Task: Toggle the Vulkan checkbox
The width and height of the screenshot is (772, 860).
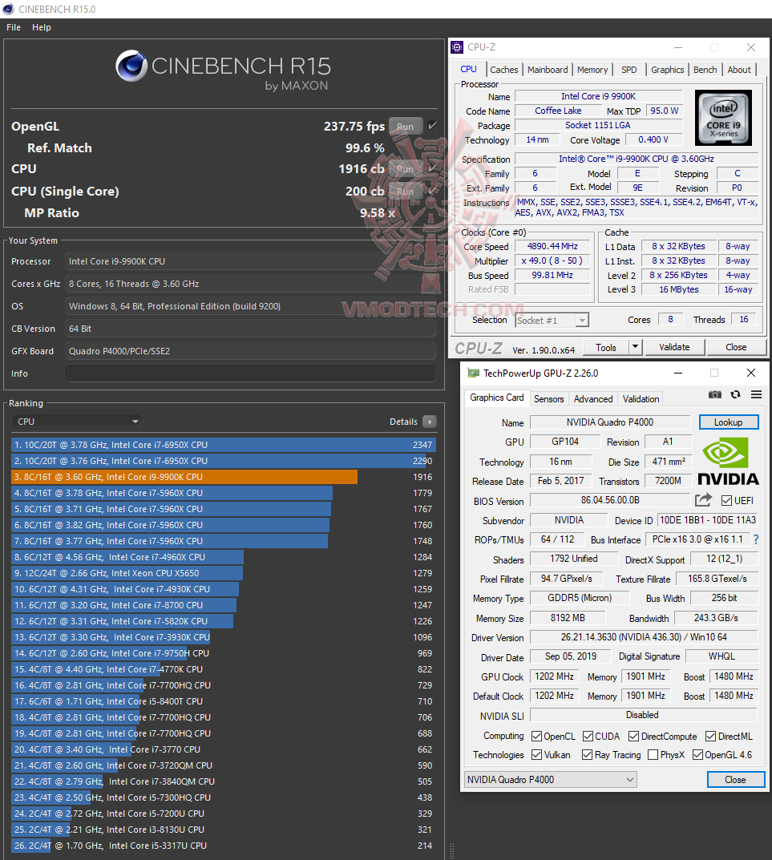Action: tap(536, 755)
